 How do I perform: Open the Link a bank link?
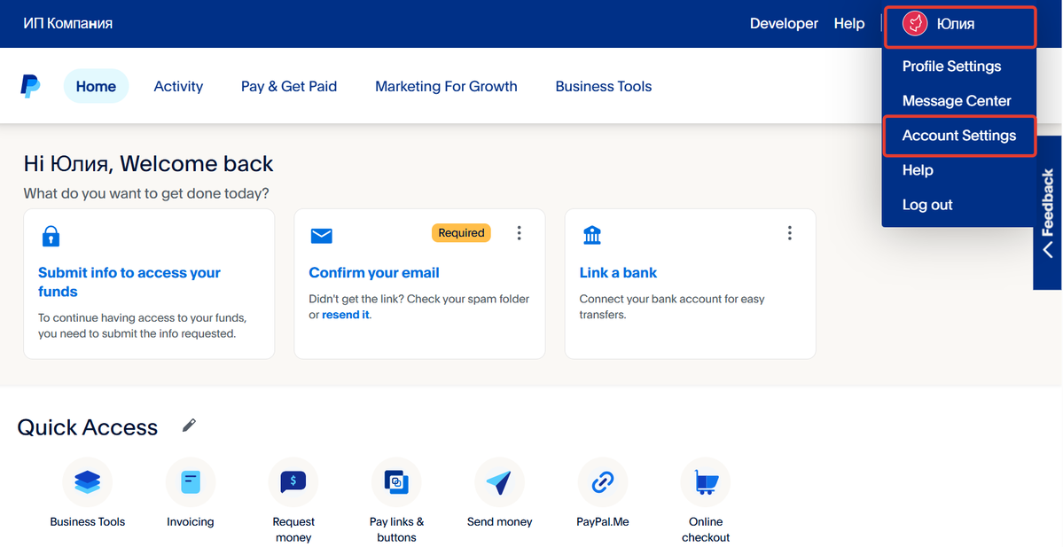(618, 272)
